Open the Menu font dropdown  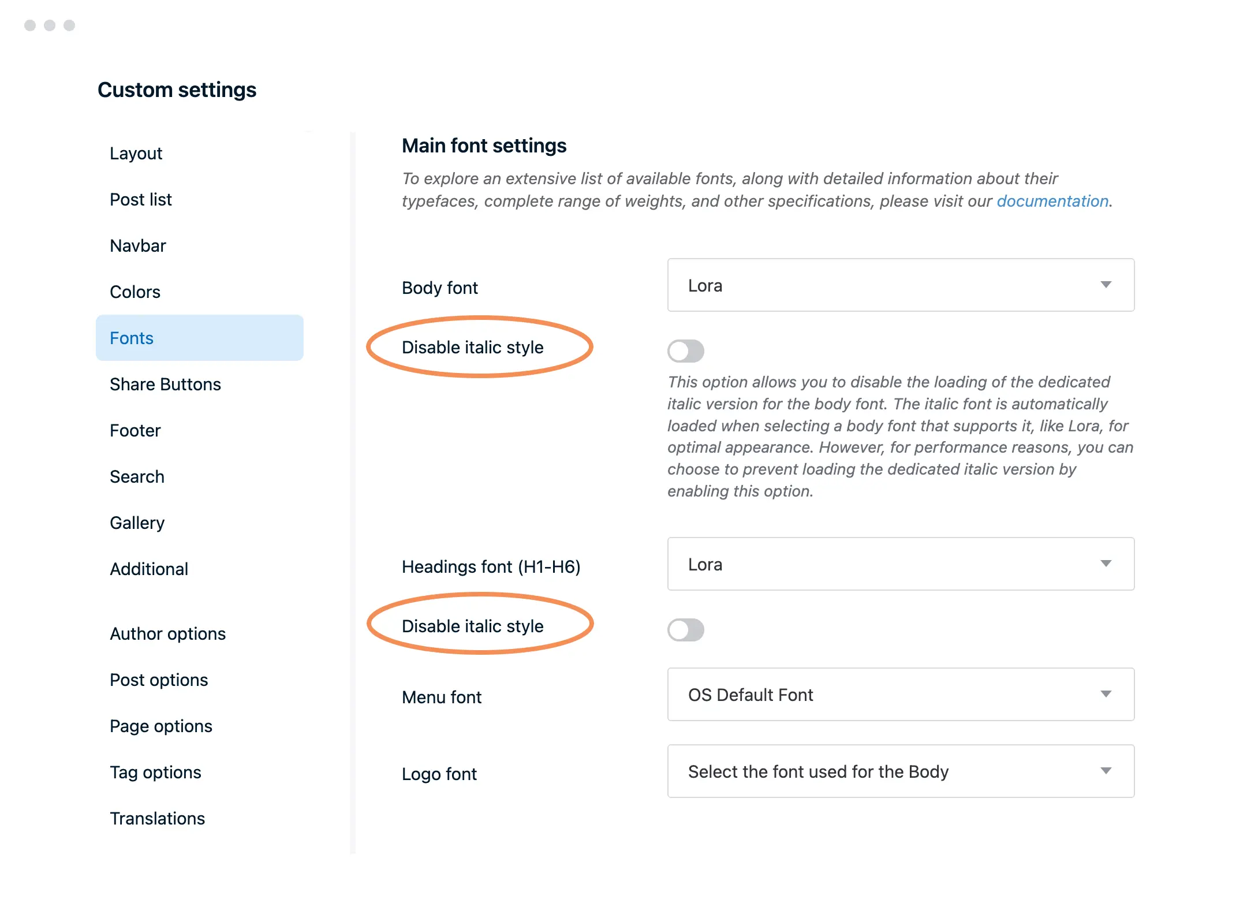pos(901,695)
